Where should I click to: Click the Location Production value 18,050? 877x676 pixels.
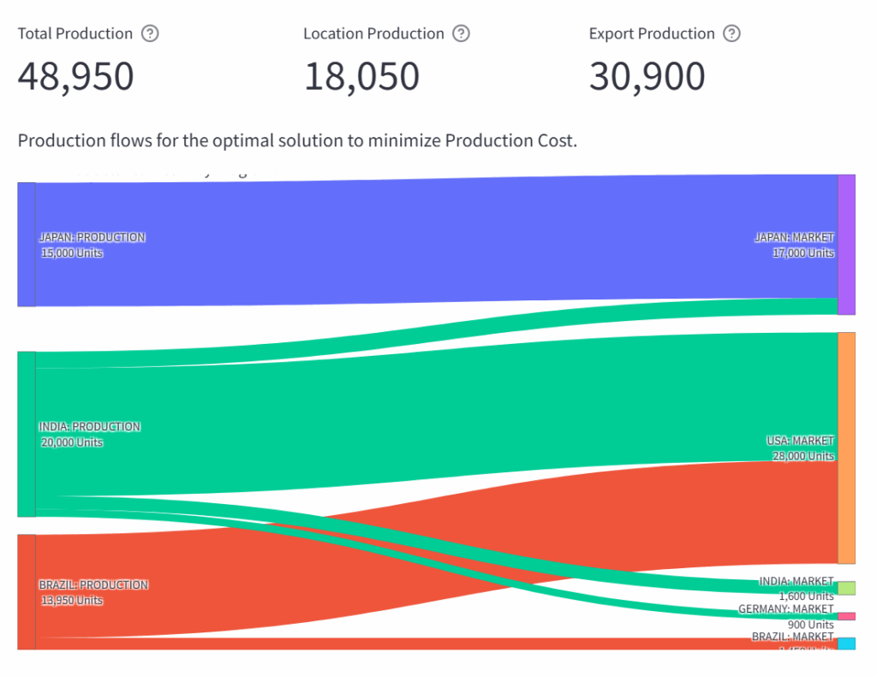click(361, 77)
